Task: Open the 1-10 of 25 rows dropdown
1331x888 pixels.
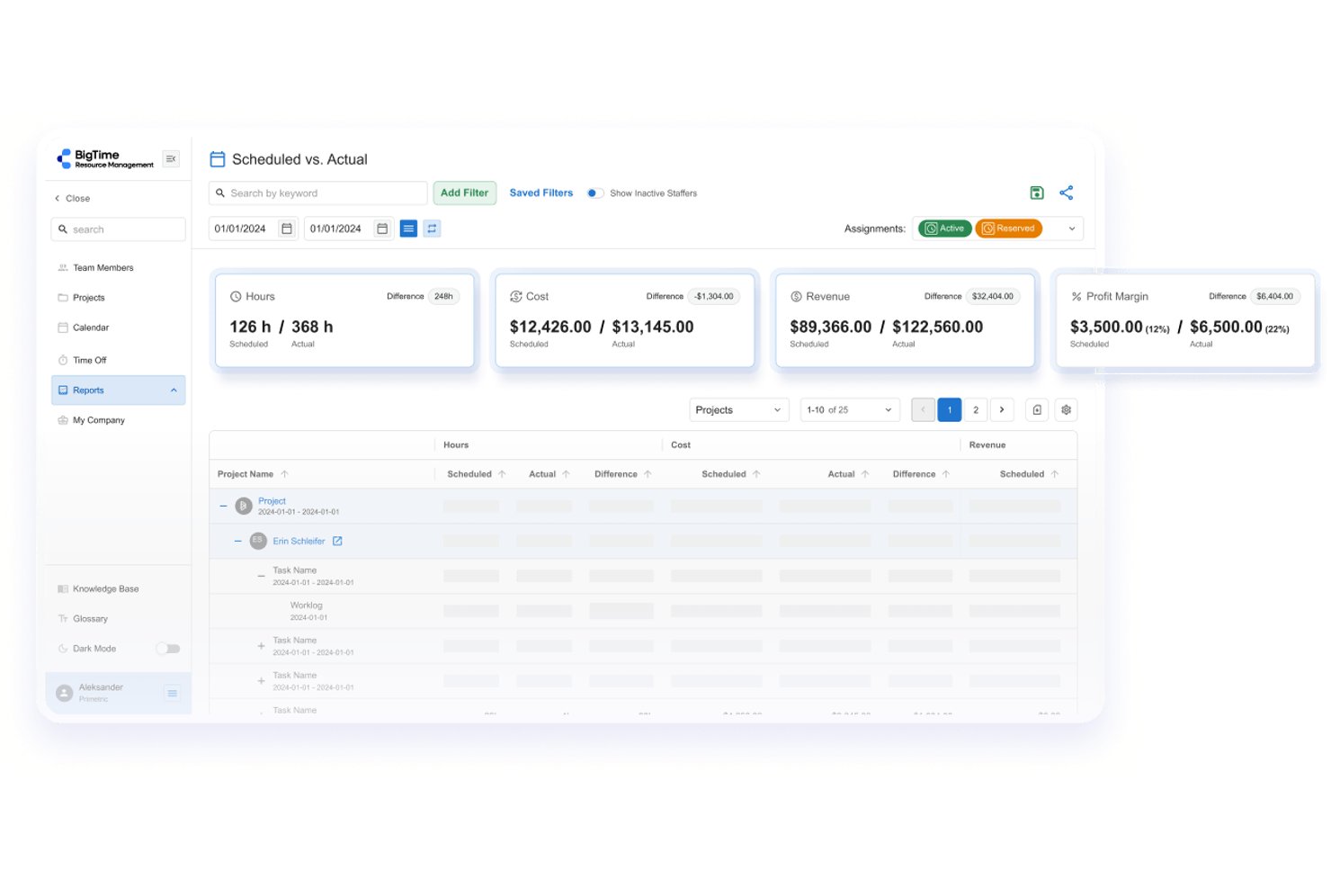Action: 850,410
